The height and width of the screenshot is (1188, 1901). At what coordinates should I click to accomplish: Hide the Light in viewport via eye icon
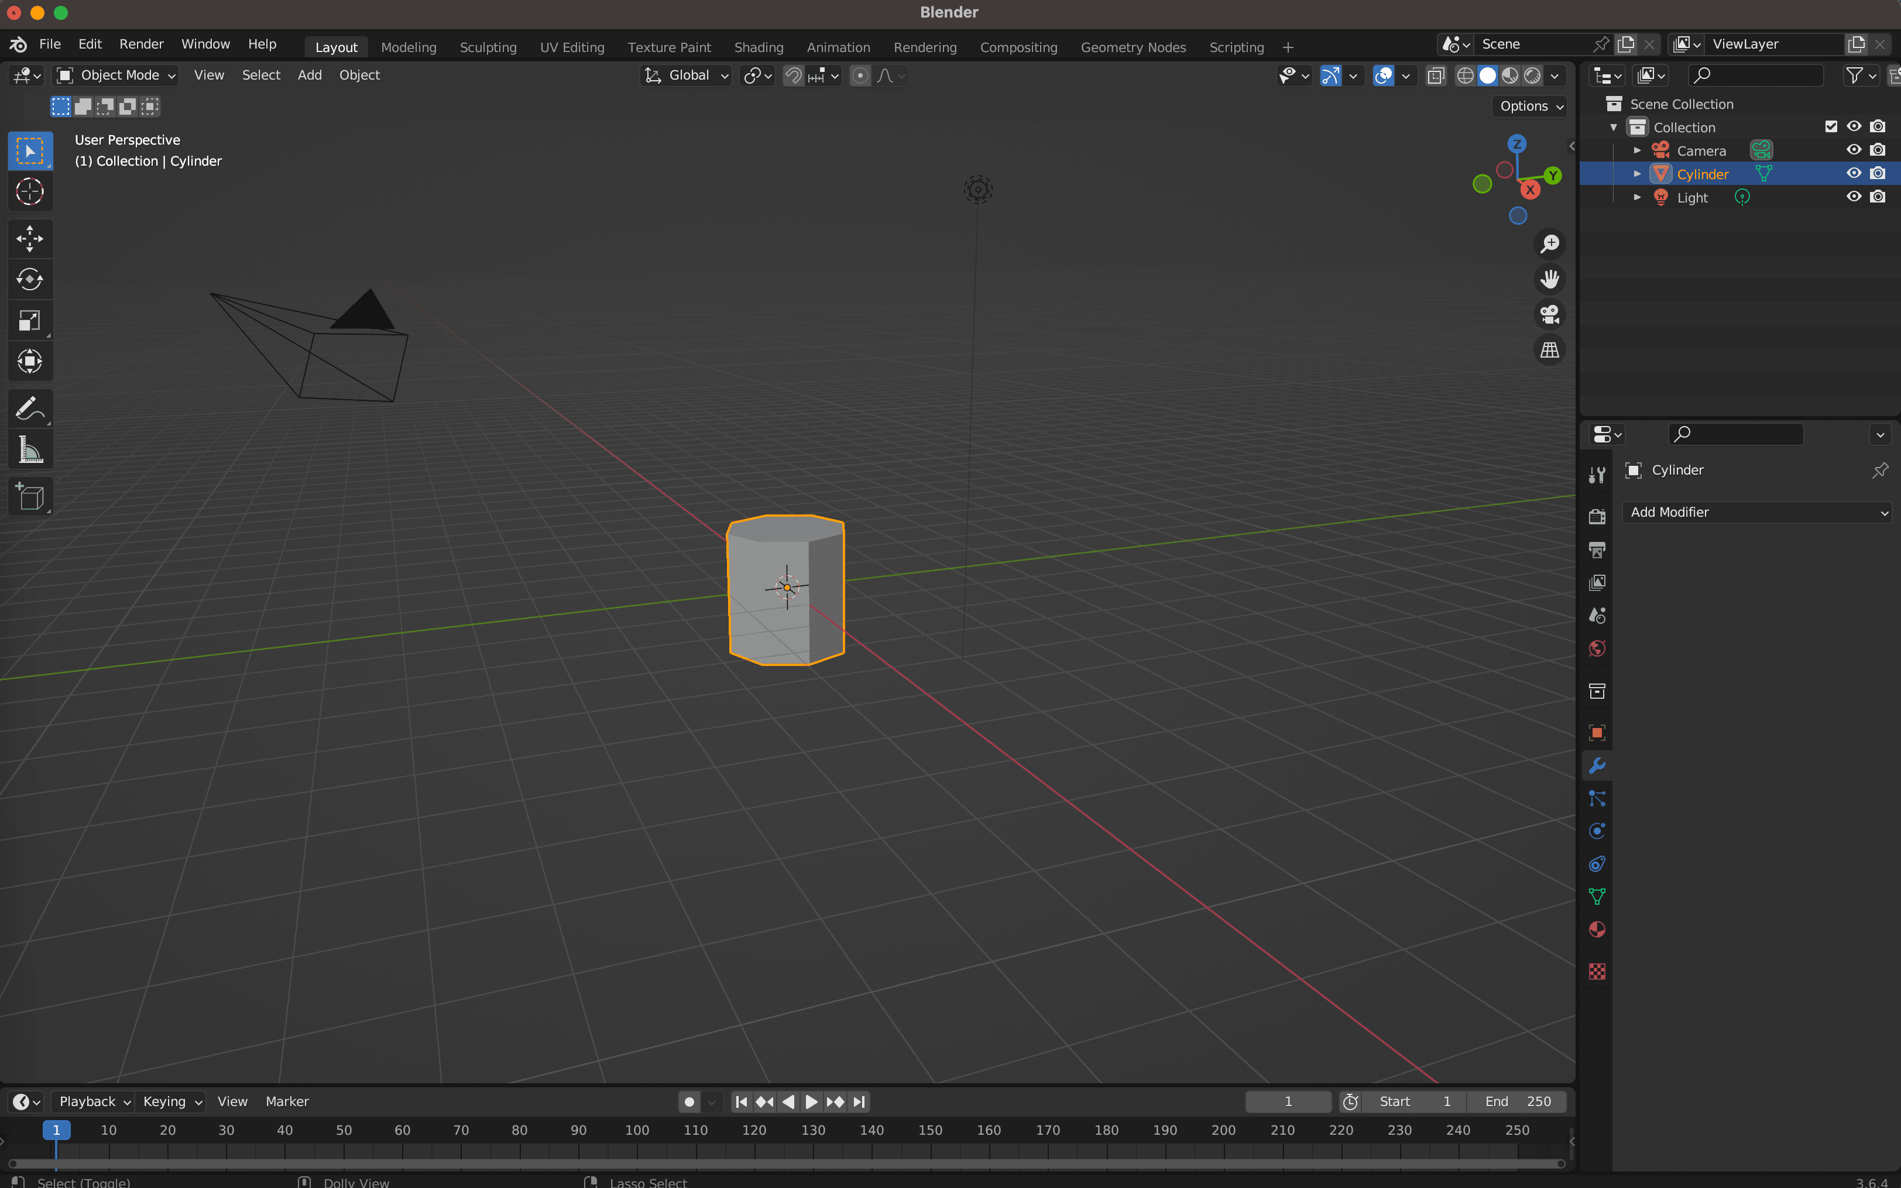1854,197
